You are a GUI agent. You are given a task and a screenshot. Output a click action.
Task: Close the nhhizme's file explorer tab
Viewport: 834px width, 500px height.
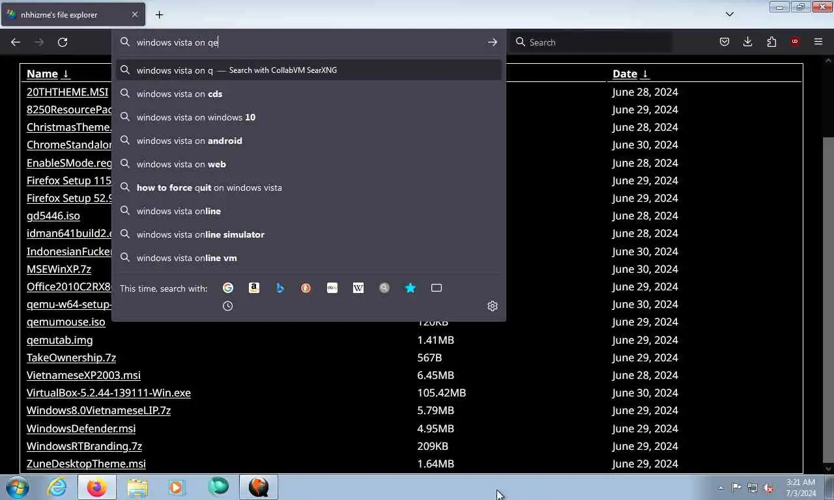(x=135, y=14)
